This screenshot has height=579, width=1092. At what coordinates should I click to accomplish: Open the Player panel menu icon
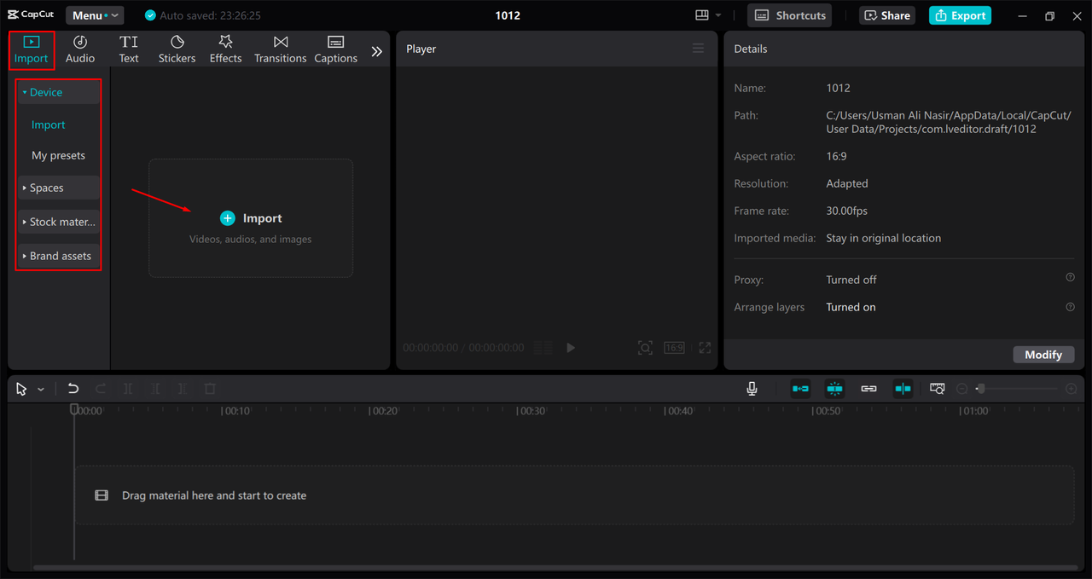pos(698,49)
